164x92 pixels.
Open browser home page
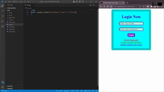pos(111,6)
